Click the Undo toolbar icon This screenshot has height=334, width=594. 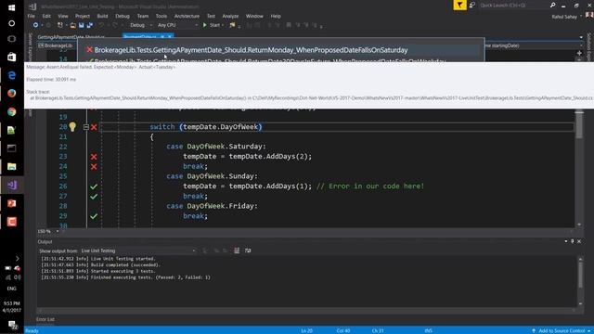point(101,25)
